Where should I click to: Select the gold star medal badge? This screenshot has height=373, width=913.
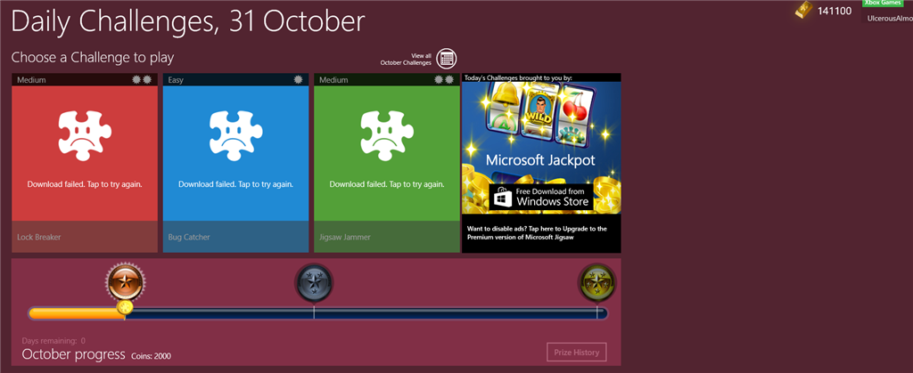pyautogui.click(x=596, y=282)
